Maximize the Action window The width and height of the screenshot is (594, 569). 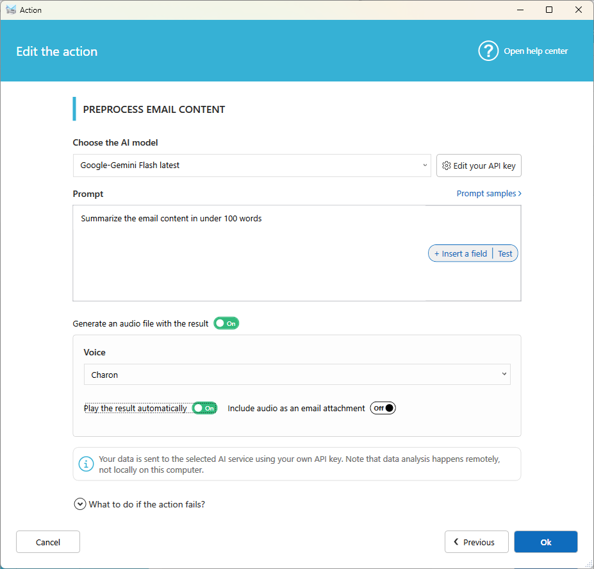click(549, 10)
